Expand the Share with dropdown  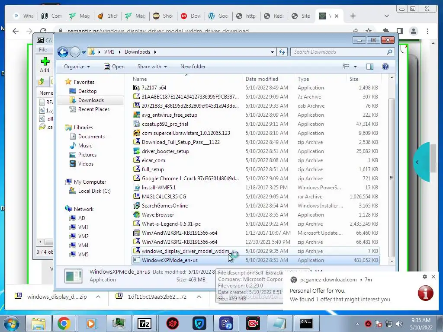coord(152,67)
